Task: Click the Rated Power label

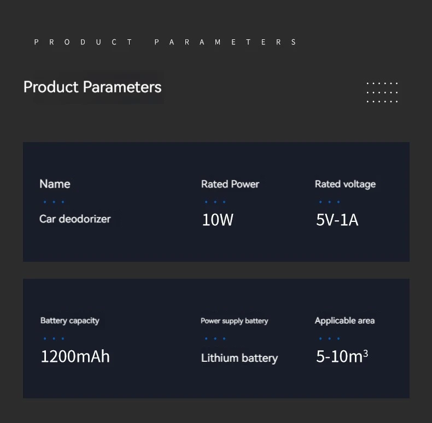Action: pyautogui.click(x=230, y=184)
